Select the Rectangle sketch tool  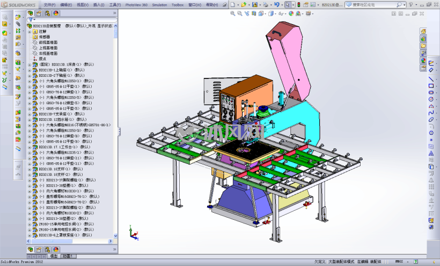(x=431, y=86)
